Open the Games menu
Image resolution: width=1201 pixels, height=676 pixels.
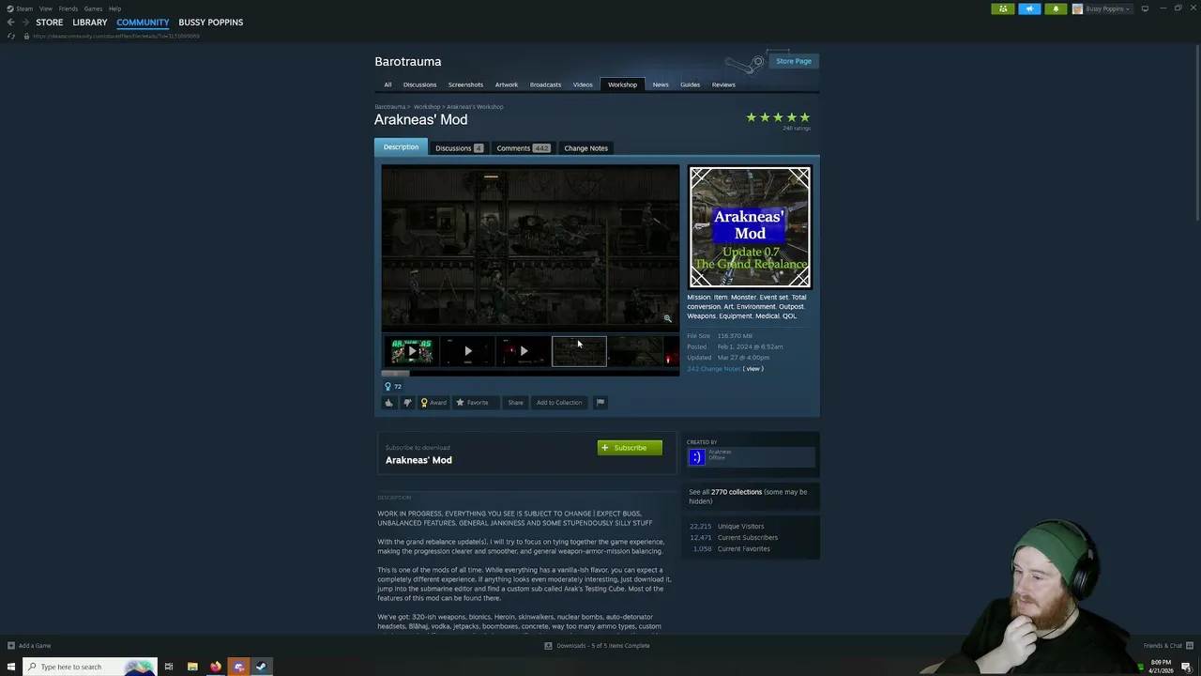[x=93, y=8]
